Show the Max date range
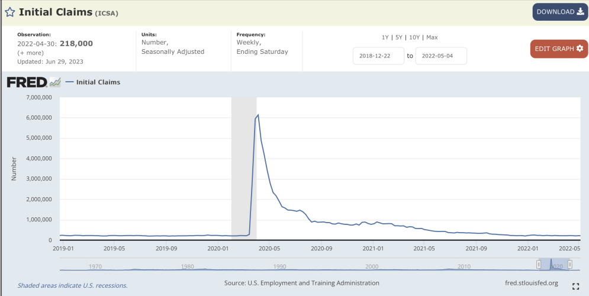 (x=432, y=37)
